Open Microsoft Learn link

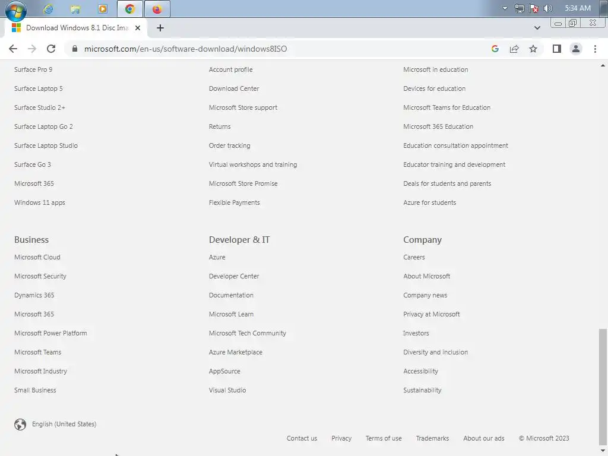tap(231, 315)
